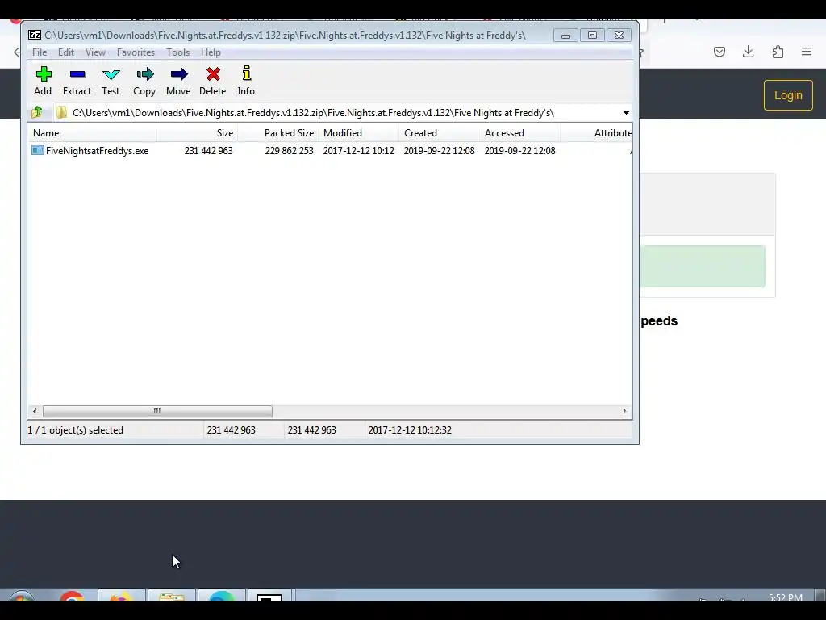Delete the selected file
Screen dimensions: 826x620
point(213,81)
